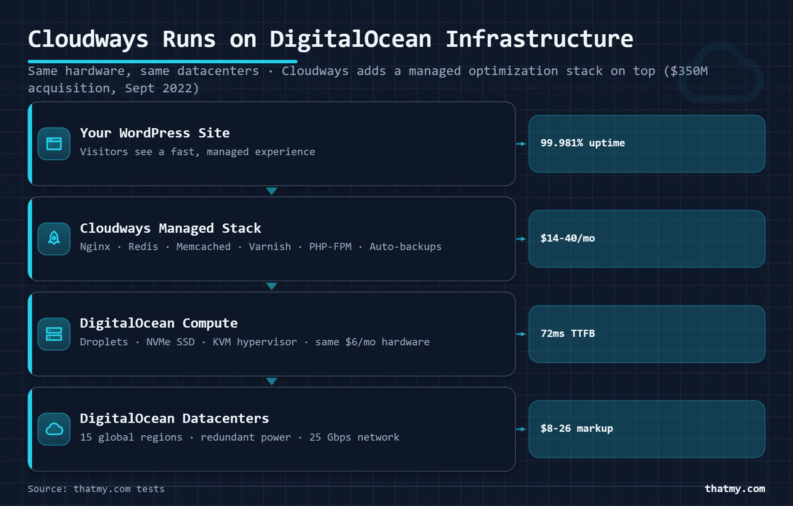The height and width of the screenshot is (506, 793).
Task: Click the server rack icon beside DigitalOcean Compute
Action: click(x=54, y=334)
